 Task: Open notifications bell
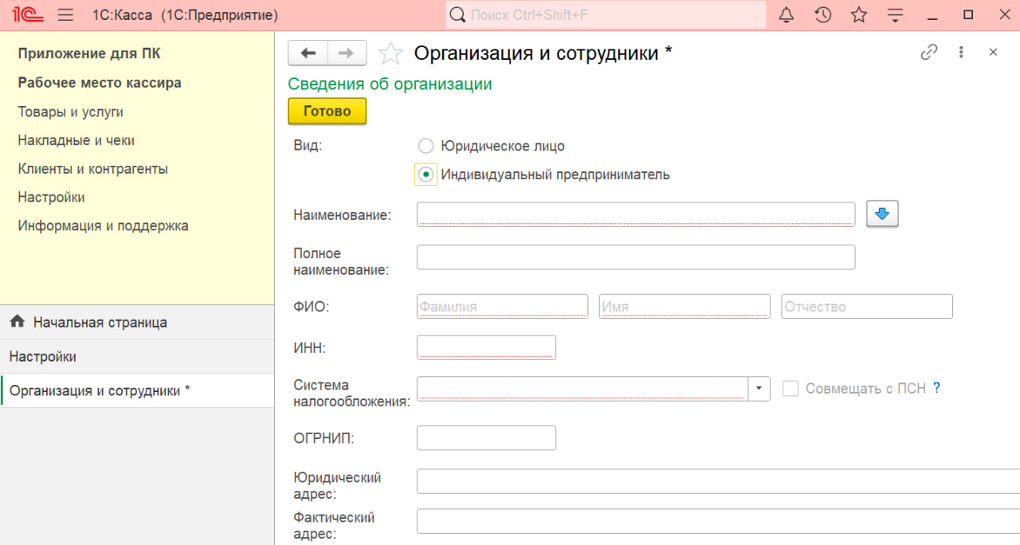(x=786, y=15)
